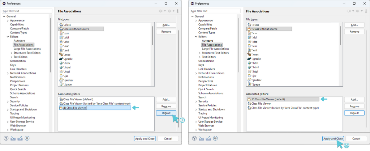Click the import preferences icon in right dialog
Screen dimensions: 370x151
pyautogui.click(x=201, y=138)
